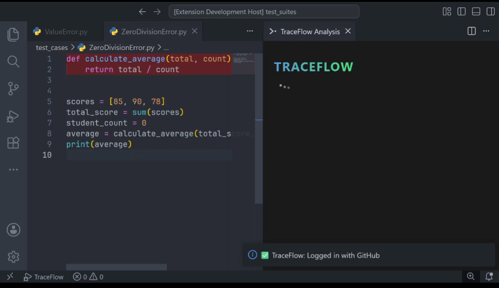Viewport: 499px width, 288px height.
Task: Click the info icon on the notification
Action: point(253,255)
